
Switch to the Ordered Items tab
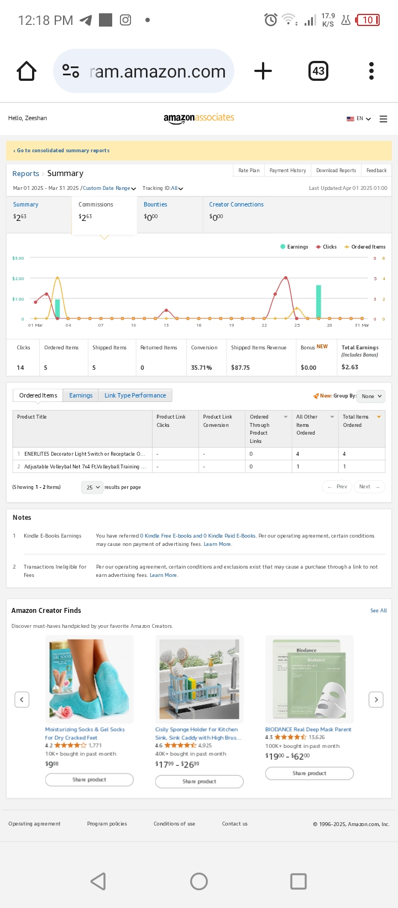point(38,395)
